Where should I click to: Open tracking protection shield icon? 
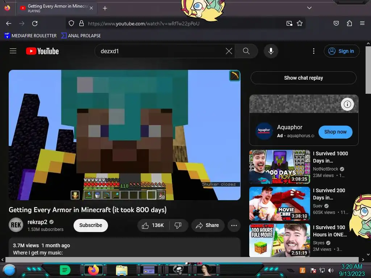click(x=71, y=24)
